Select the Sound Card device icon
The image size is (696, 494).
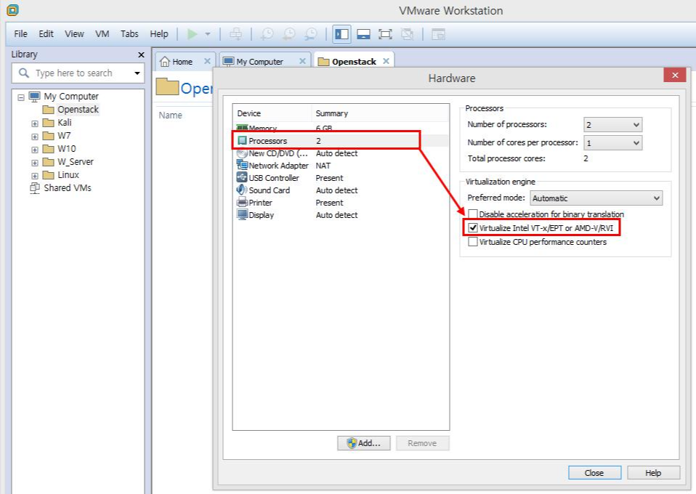(x=242, y=190)
